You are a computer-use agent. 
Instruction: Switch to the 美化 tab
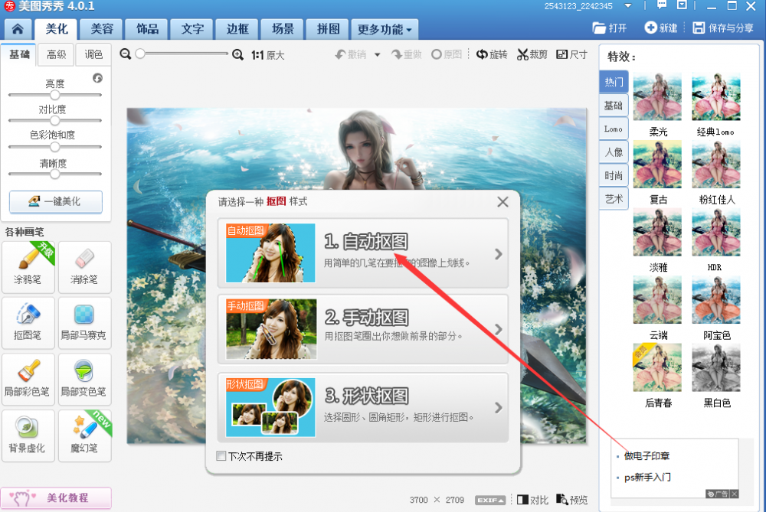pos(57,29)
